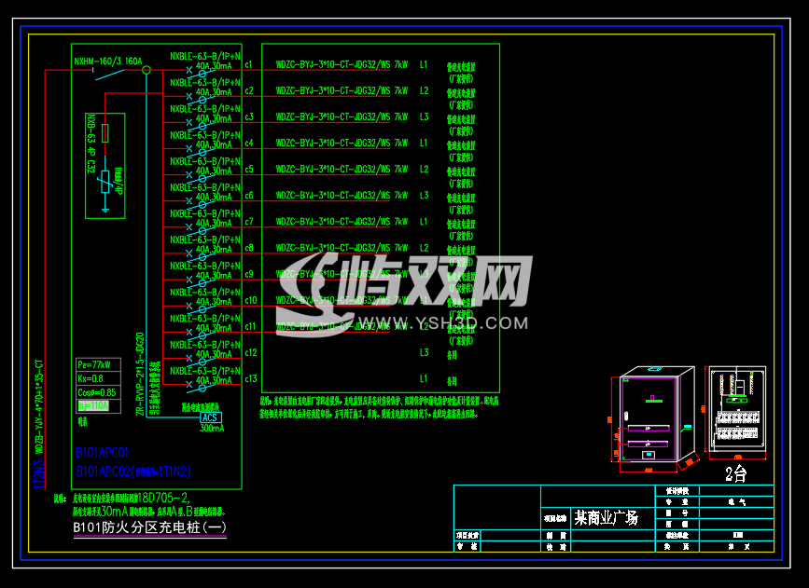This screenshot has height=588, width=809.
Task: Select the circuit label c10
Action: click(251, 300)
